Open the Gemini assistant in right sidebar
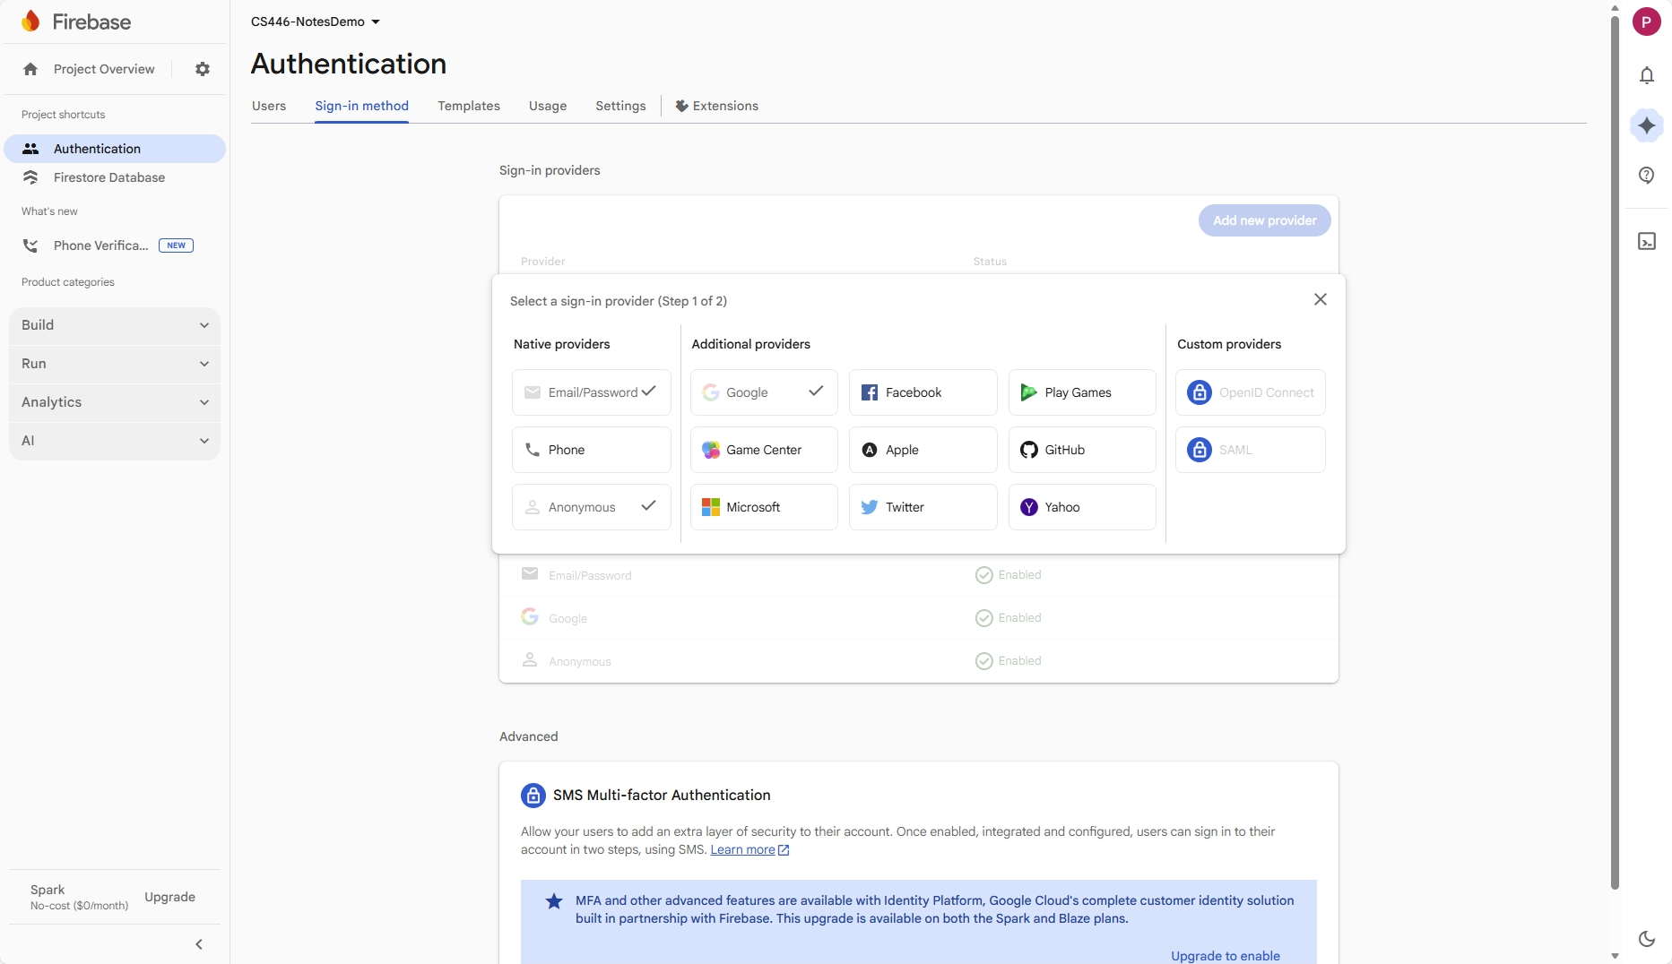Viewport: 1672px width, 964px height. pos(1647,125)
